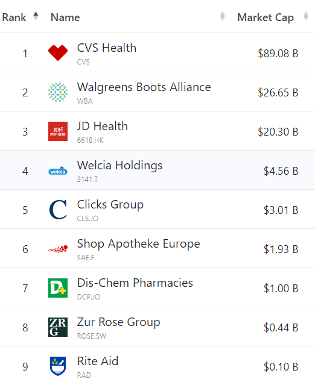Click the Shop Apotheke Europe logo
This screenshot has height=385, width=315.
58,249
